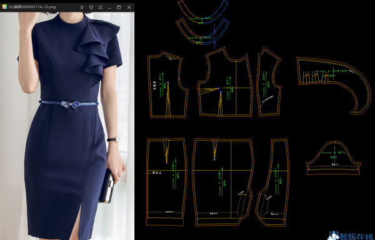This screenshot has height=240, width=375.
Task: Click the navy dress photo in the viewer
Action: [x=67, y=126]
